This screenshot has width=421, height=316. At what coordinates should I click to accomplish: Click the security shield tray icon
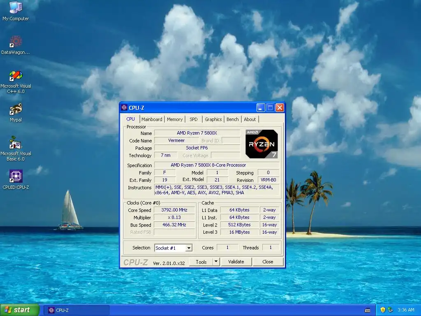click(x=383, y=310)
